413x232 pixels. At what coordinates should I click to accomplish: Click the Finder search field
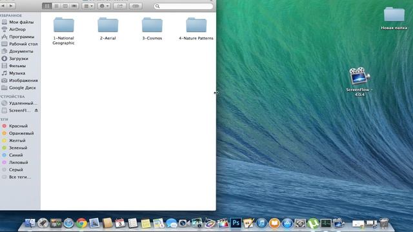[183, 6]
